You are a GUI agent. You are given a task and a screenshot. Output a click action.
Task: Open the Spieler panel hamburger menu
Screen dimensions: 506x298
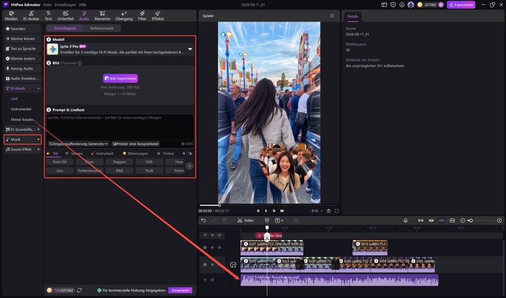pyautogui.click(x=332, y=16)
